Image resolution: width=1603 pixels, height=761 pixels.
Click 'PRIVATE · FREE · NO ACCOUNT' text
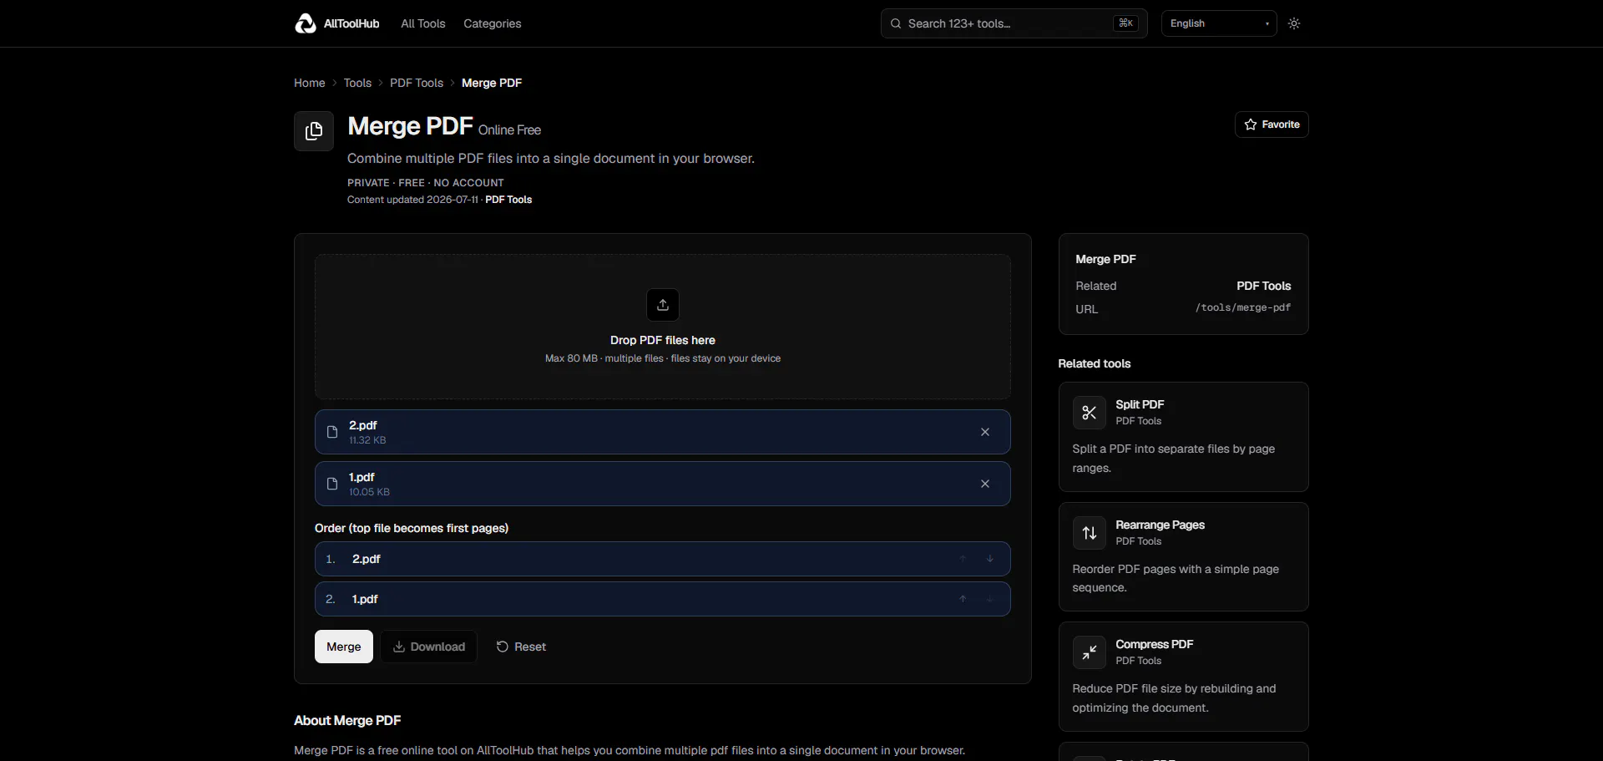click(426, 183)
